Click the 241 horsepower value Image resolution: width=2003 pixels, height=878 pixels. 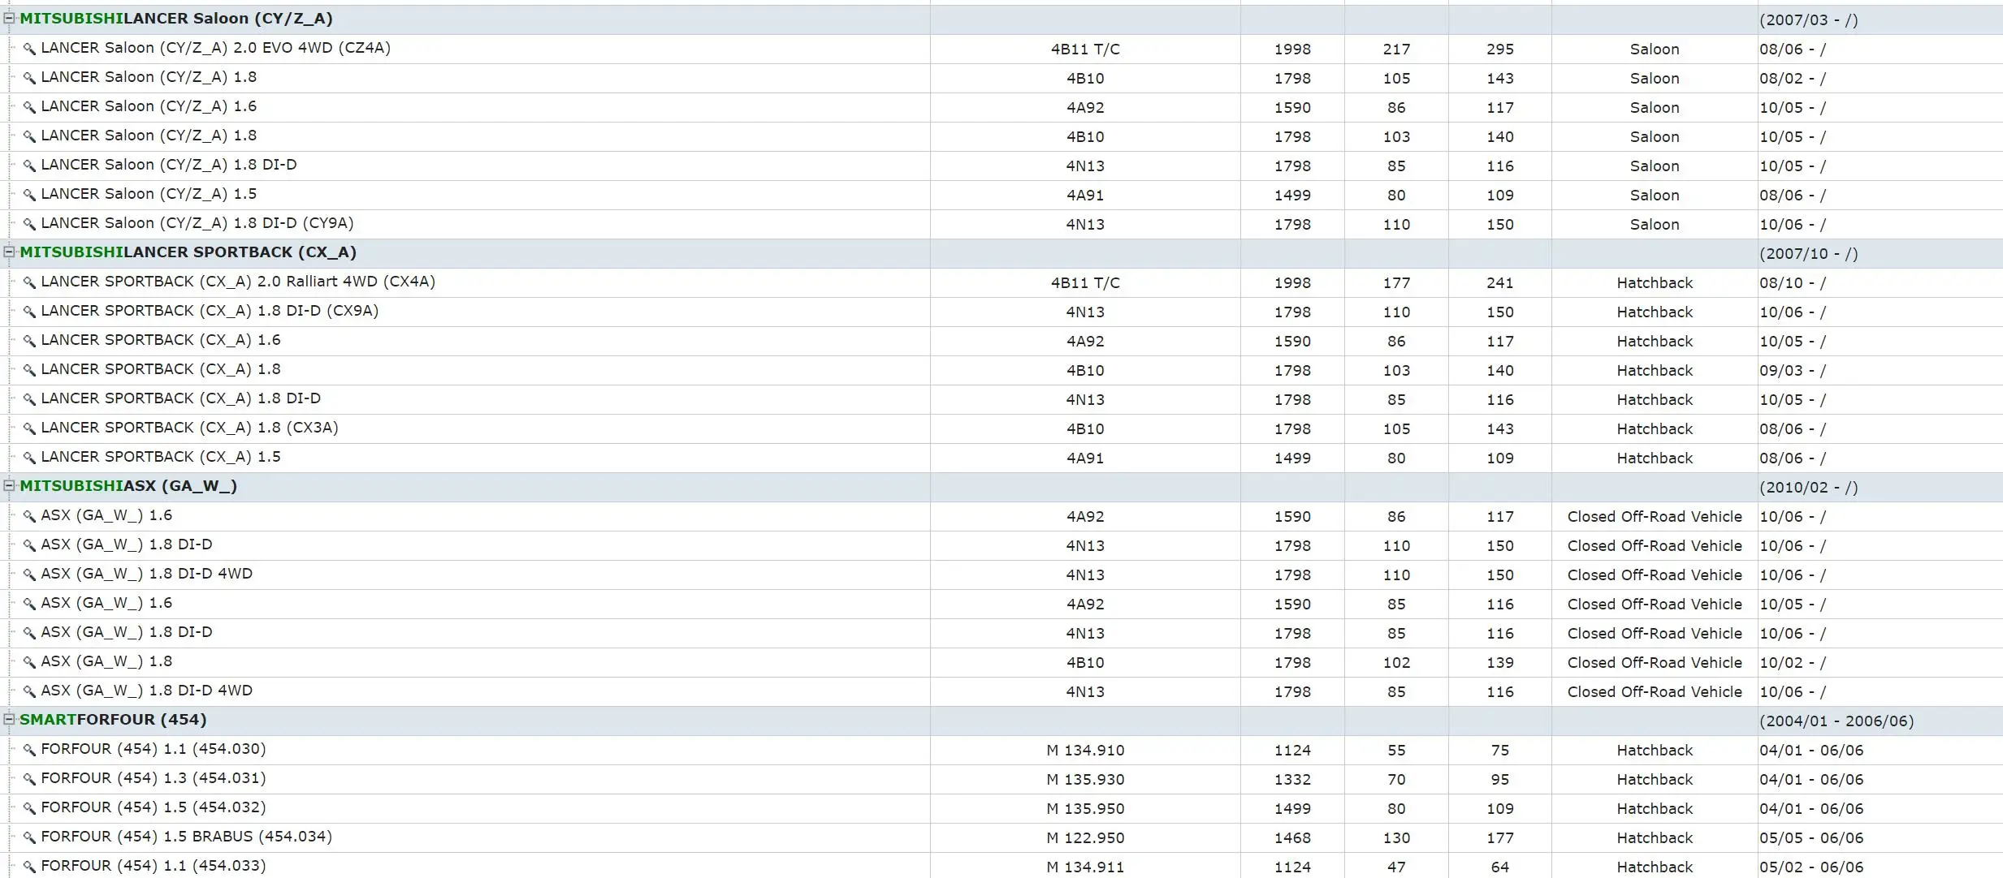[x=1500, y=283]
